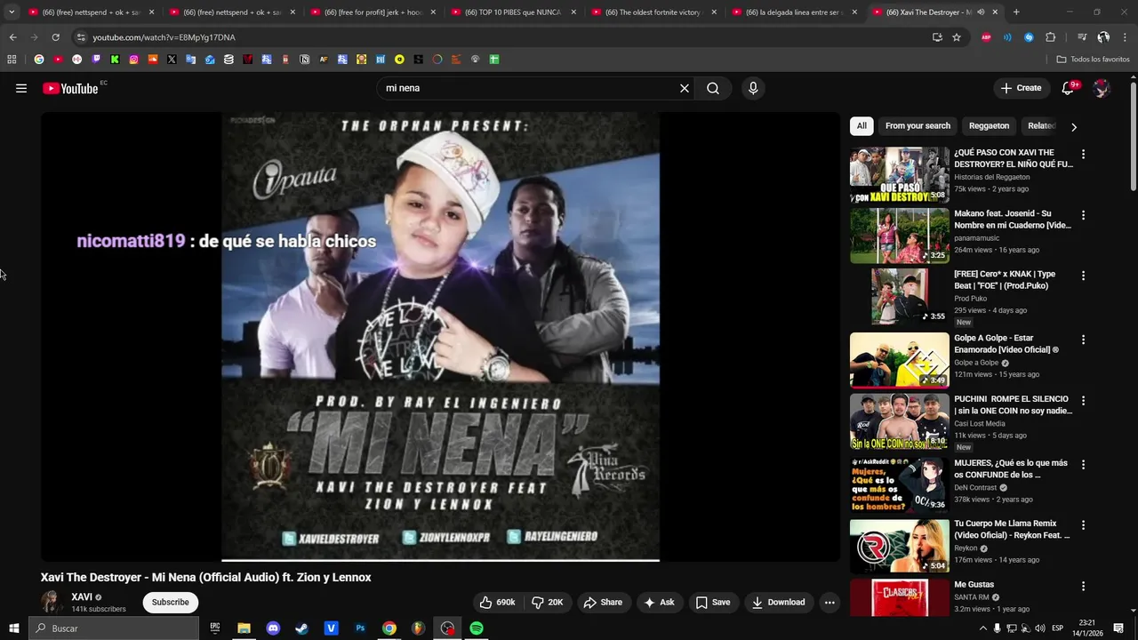This screenshot has width=1138, height=640.
Task: Open the YouTube hamburger guide menu
Action: pyautogui.click(x=21, y=88)
